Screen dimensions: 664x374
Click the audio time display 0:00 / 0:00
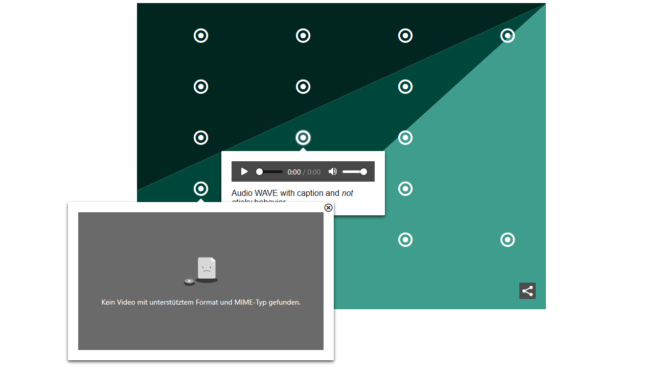pyautogui.click(x=304, y=172)
